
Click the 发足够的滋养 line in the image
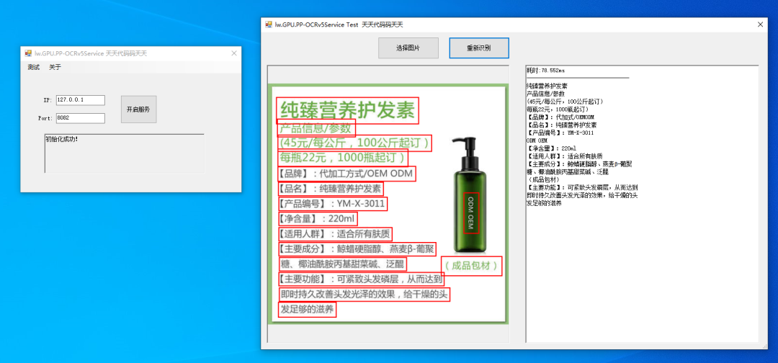(x=307, y=310)
